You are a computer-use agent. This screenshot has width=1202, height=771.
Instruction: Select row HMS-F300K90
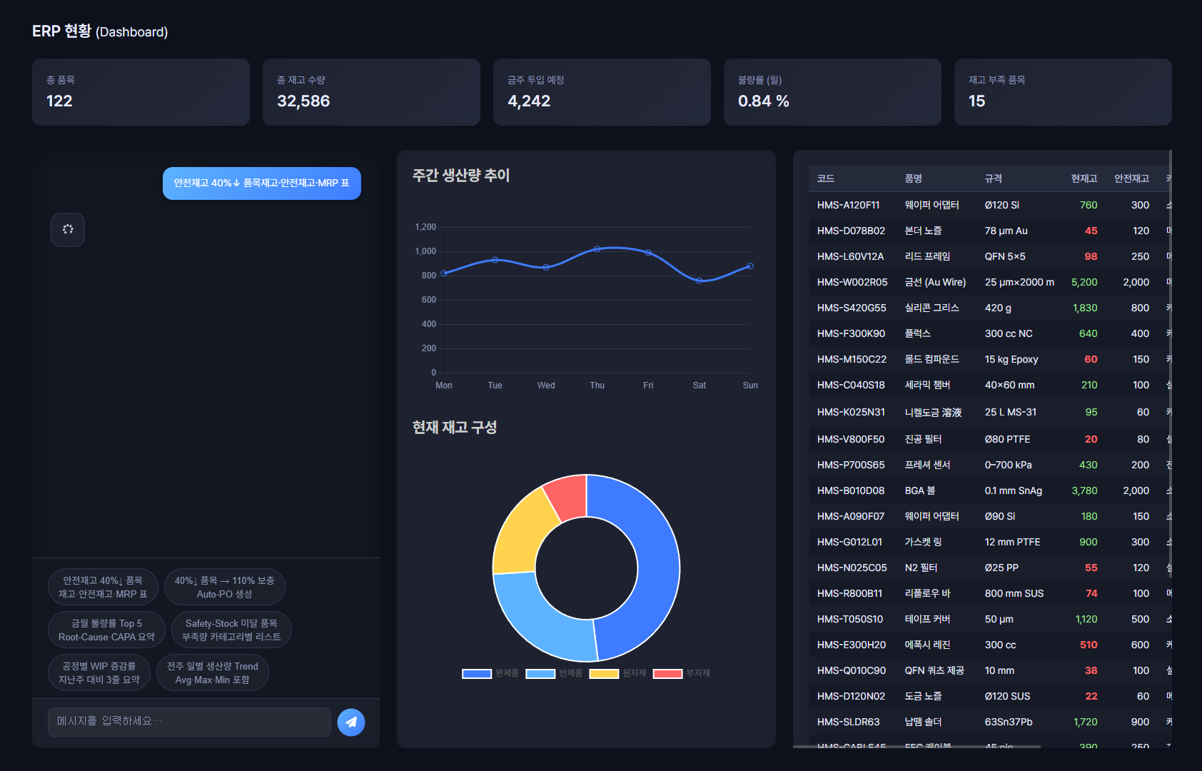click(989, 333)
